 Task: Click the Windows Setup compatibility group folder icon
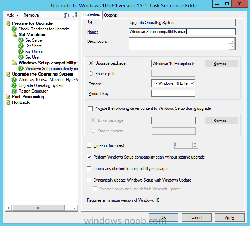[14, 63]
